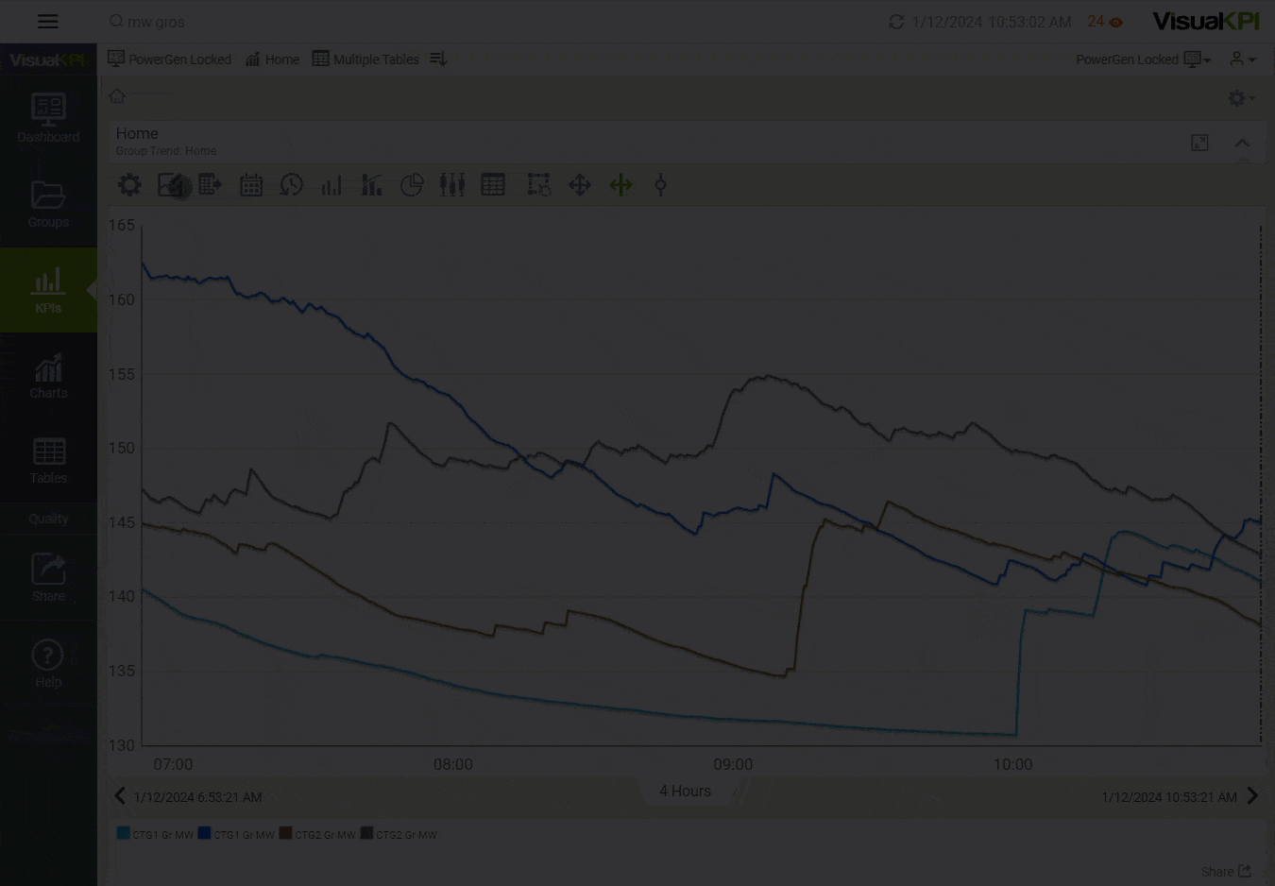Go to Tables in the left sidebar

coord(48,461)
